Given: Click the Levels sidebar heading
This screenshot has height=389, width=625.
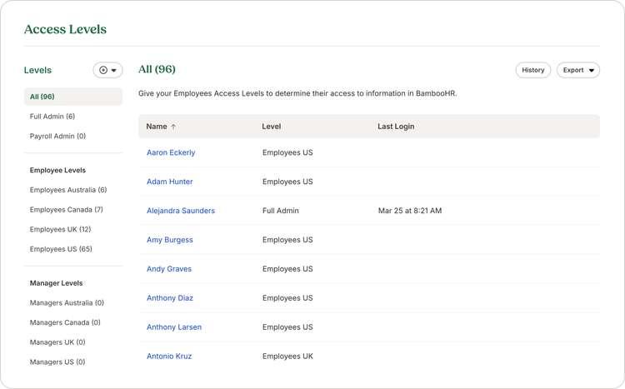Looking at the screenshot, I should (37, 70).
